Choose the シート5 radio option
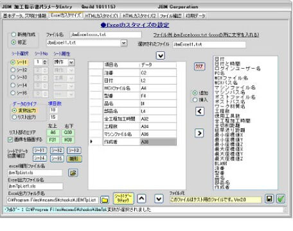Image resolution: width=293 pixels, height=231 pixels. [13, 93]
